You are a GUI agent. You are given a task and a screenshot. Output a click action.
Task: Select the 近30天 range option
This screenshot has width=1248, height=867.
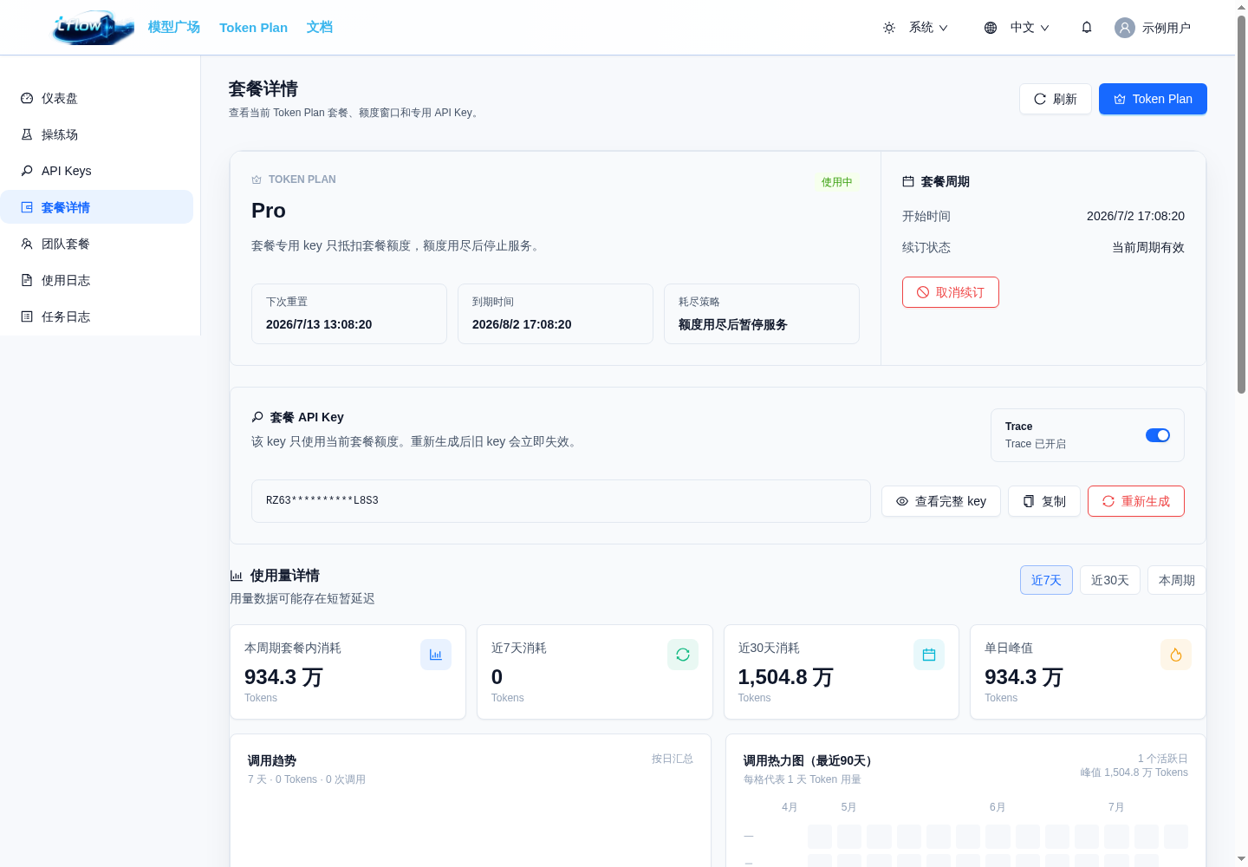[x=1109, y=580]
